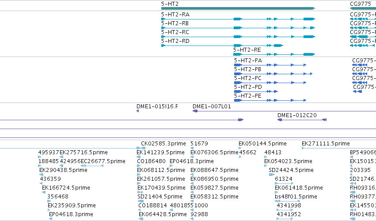Select the EK050144.5prime EST
The height and width of the screenshot is (221, 376).
(240, 148)
